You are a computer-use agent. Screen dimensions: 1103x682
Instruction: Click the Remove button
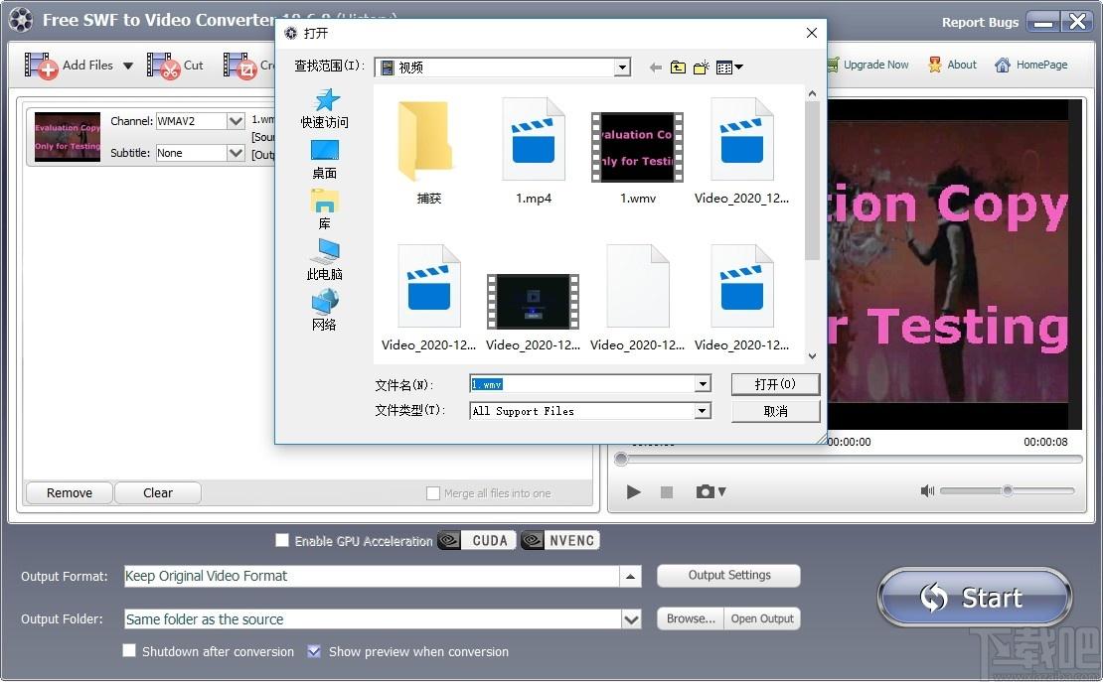click(69, 492)
